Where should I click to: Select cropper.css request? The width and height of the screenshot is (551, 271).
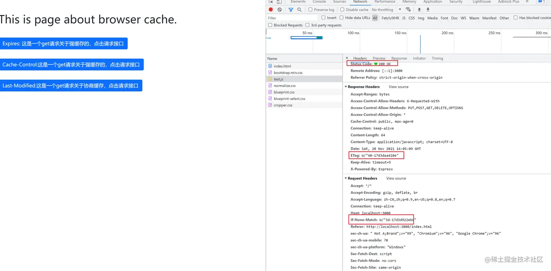click(x=304, y=105)
